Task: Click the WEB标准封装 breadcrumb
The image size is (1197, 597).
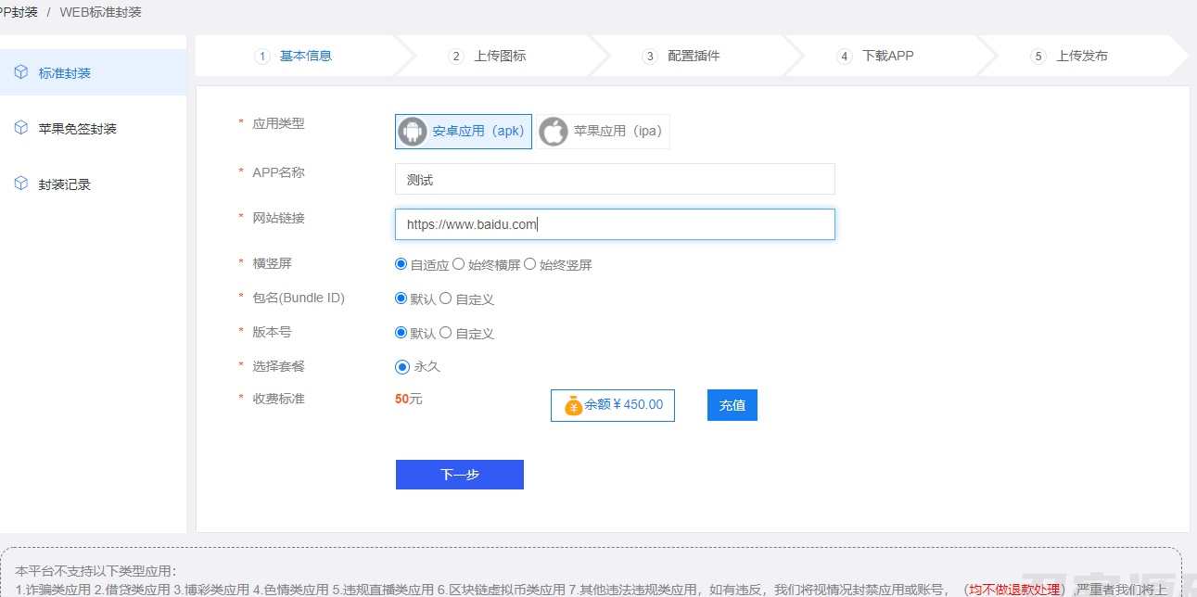Action: pos(101,12)
